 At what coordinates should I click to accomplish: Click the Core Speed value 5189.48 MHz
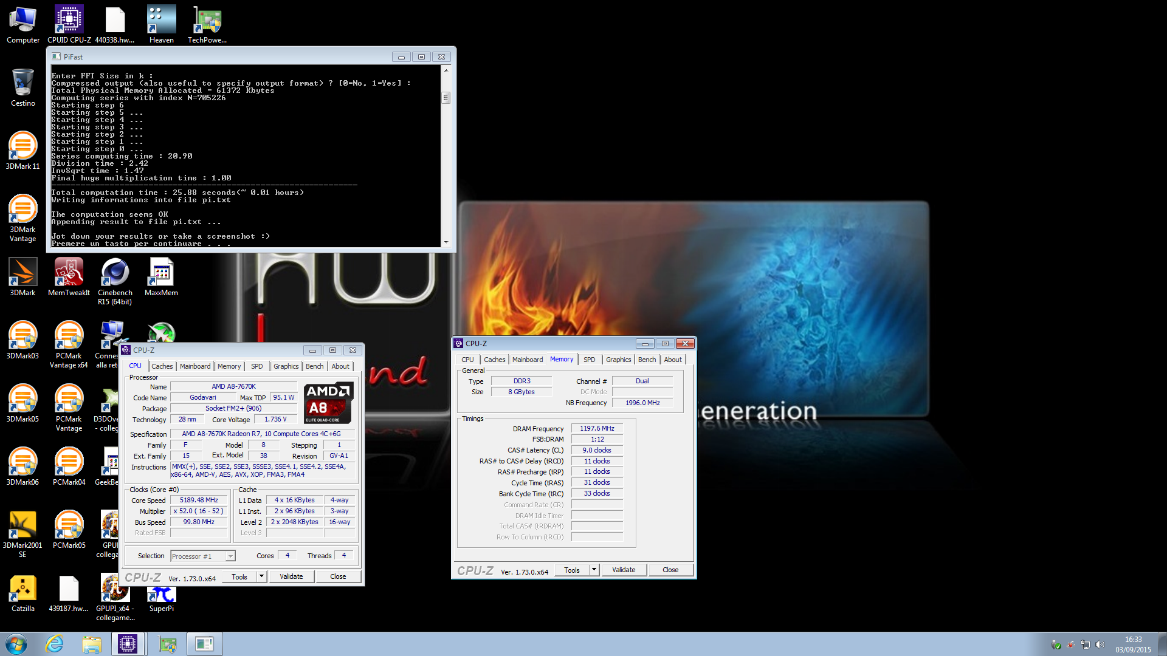pyautogui.click(x=199, y=500)
